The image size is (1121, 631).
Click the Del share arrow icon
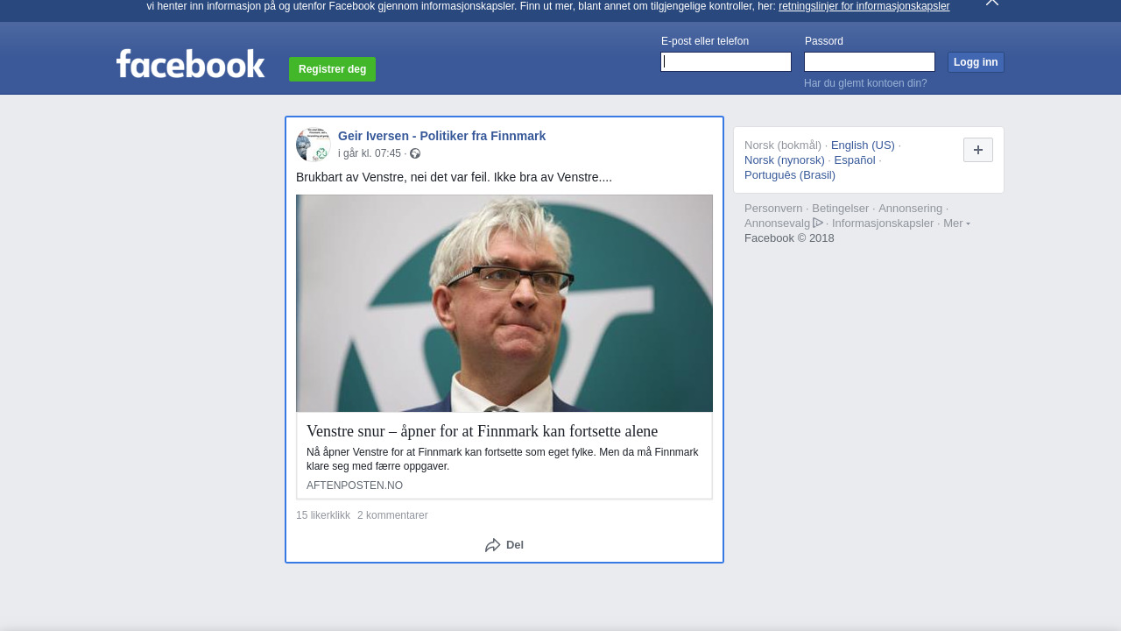[x=493, y=545]
